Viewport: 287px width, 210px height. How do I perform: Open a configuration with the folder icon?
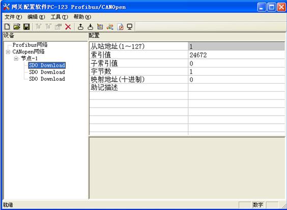coord(17,27)
